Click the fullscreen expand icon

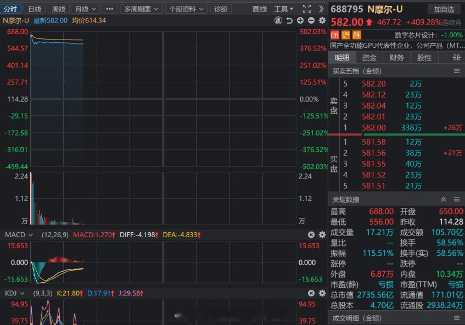tap(307, 9)
